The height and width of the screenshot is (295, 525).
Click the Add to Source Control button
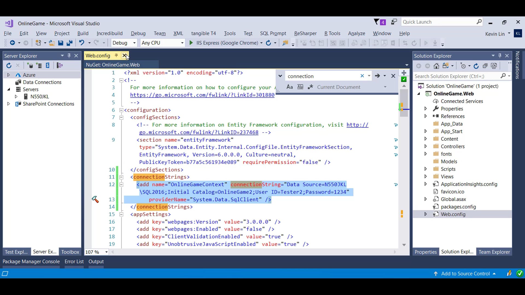coord(466,273)
